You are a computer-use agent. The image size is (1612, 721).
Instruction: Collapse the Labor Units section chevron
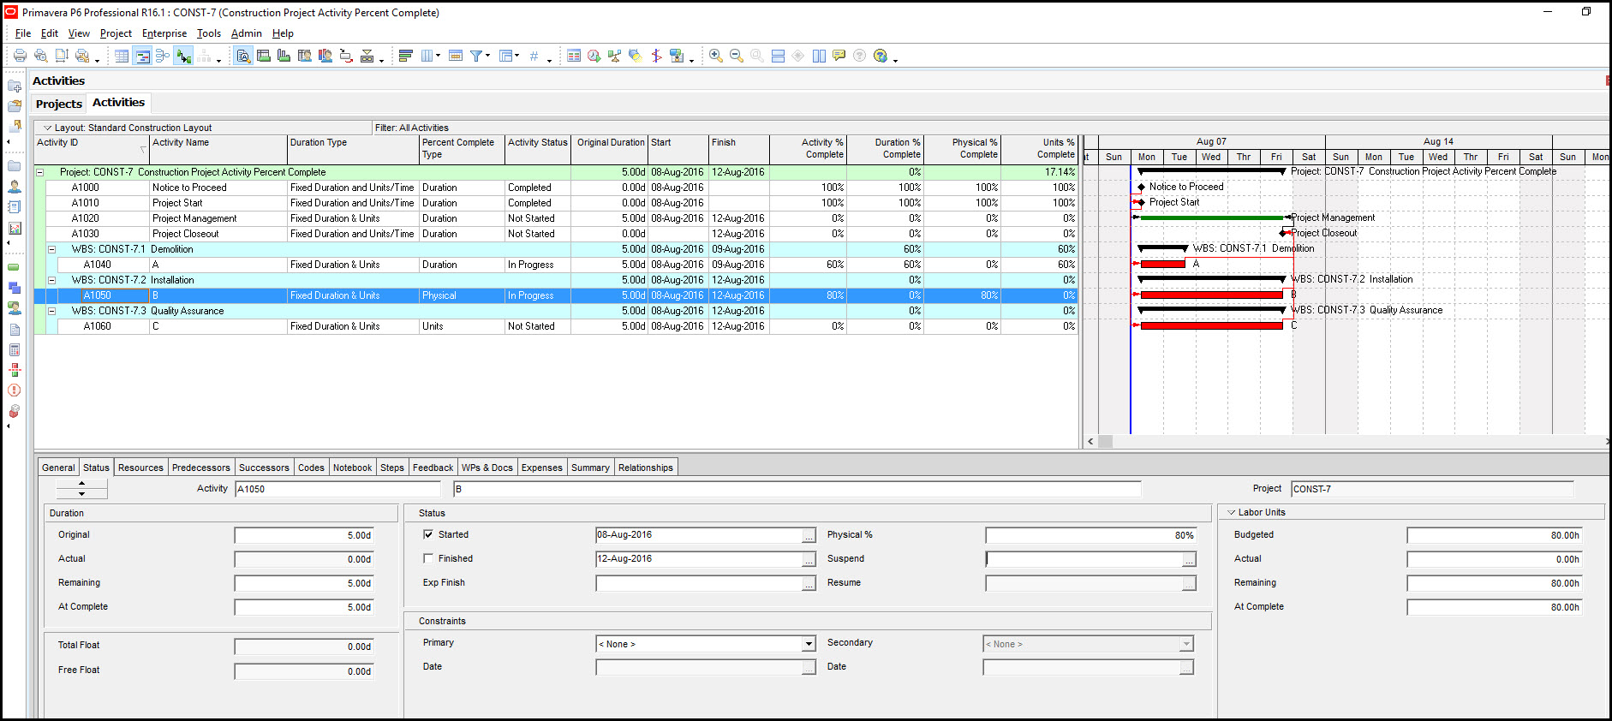(1232, 512)
